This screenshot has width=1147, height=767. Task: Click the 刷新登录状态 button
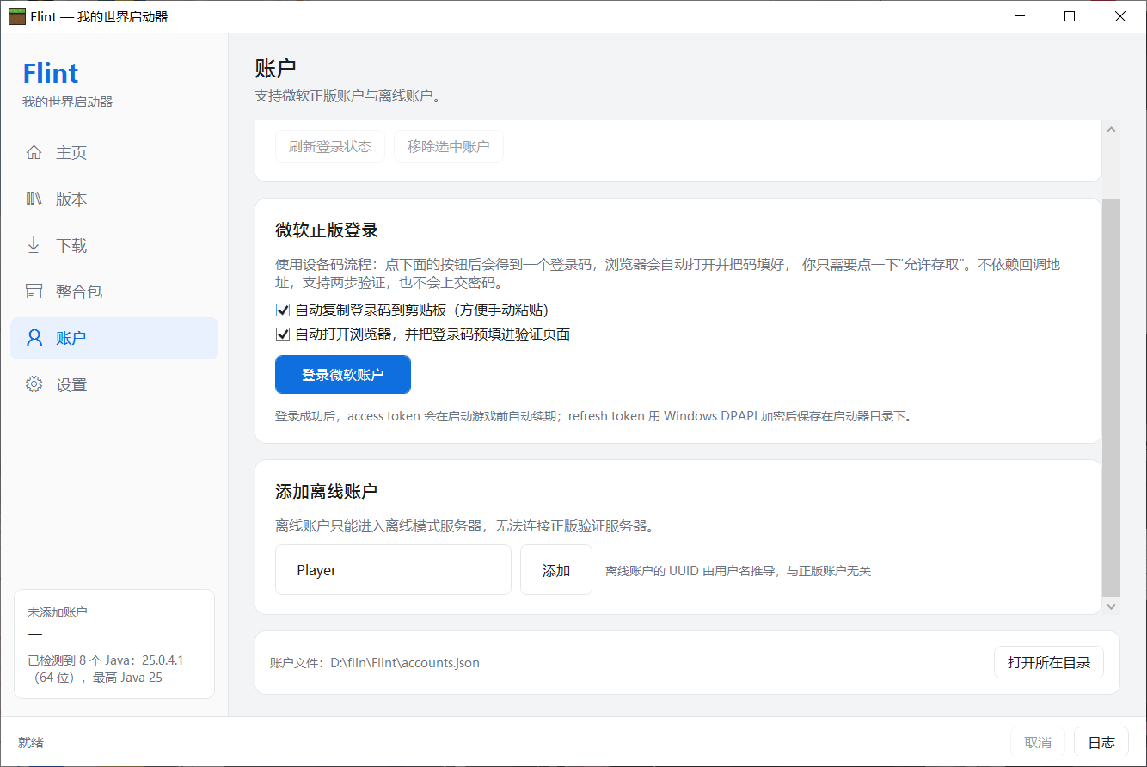[x=330, y=146]
